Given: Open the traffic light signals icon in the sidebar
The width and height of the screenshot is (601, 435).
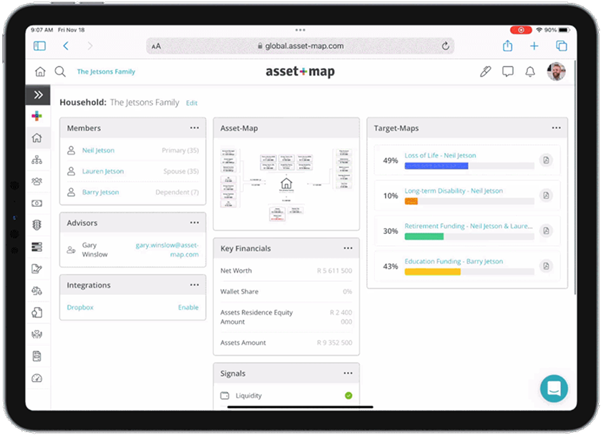Looking at the screenshot, I should tap(36, 225).
